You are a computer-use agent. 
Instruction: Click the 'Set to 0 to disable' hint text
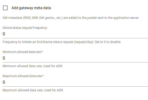(108, 42)
